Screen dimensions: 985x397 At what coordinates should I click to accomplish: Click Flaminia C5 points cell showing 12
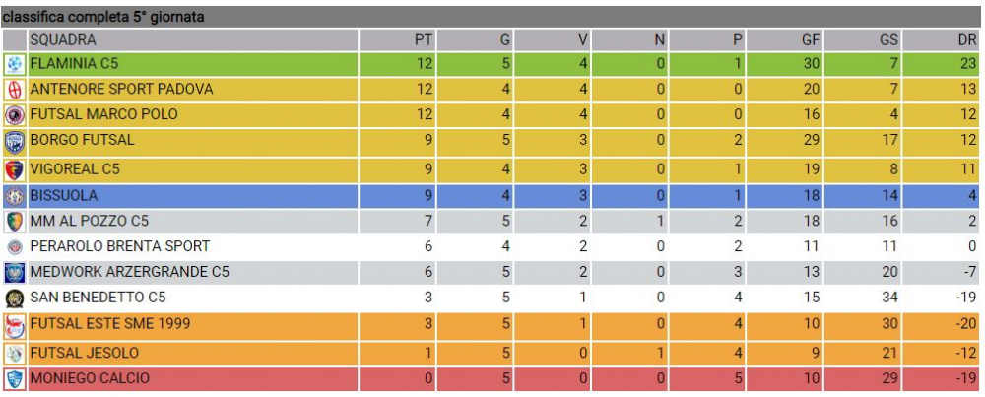tap(398, 64)
